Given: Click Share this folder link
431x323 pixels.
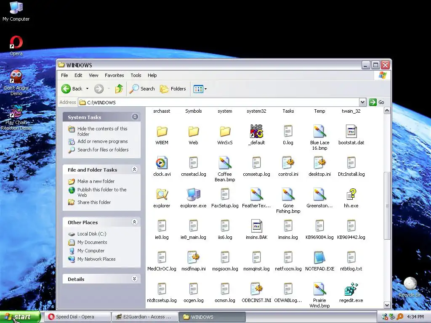Looking at the screenshot, I should [94, 202].
